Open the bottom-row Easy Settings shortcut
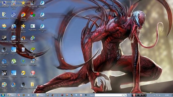The height and width of the screenshot is (97, 173). [23, 86]
